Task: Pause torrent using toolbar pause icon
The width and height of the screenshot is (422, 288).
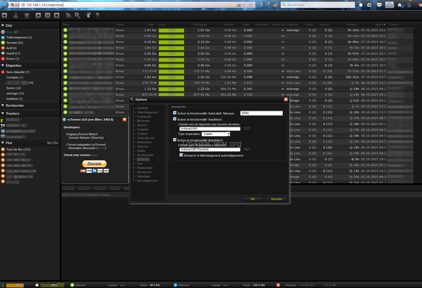Action: point(47,15)
